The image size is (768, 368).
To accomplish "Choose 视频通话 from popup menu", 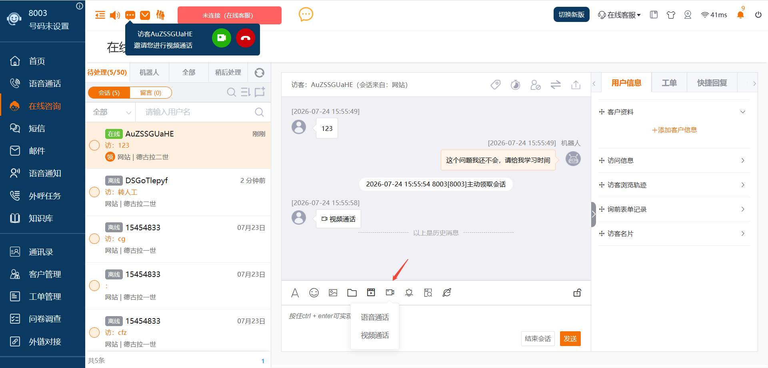I will point(375,335).
